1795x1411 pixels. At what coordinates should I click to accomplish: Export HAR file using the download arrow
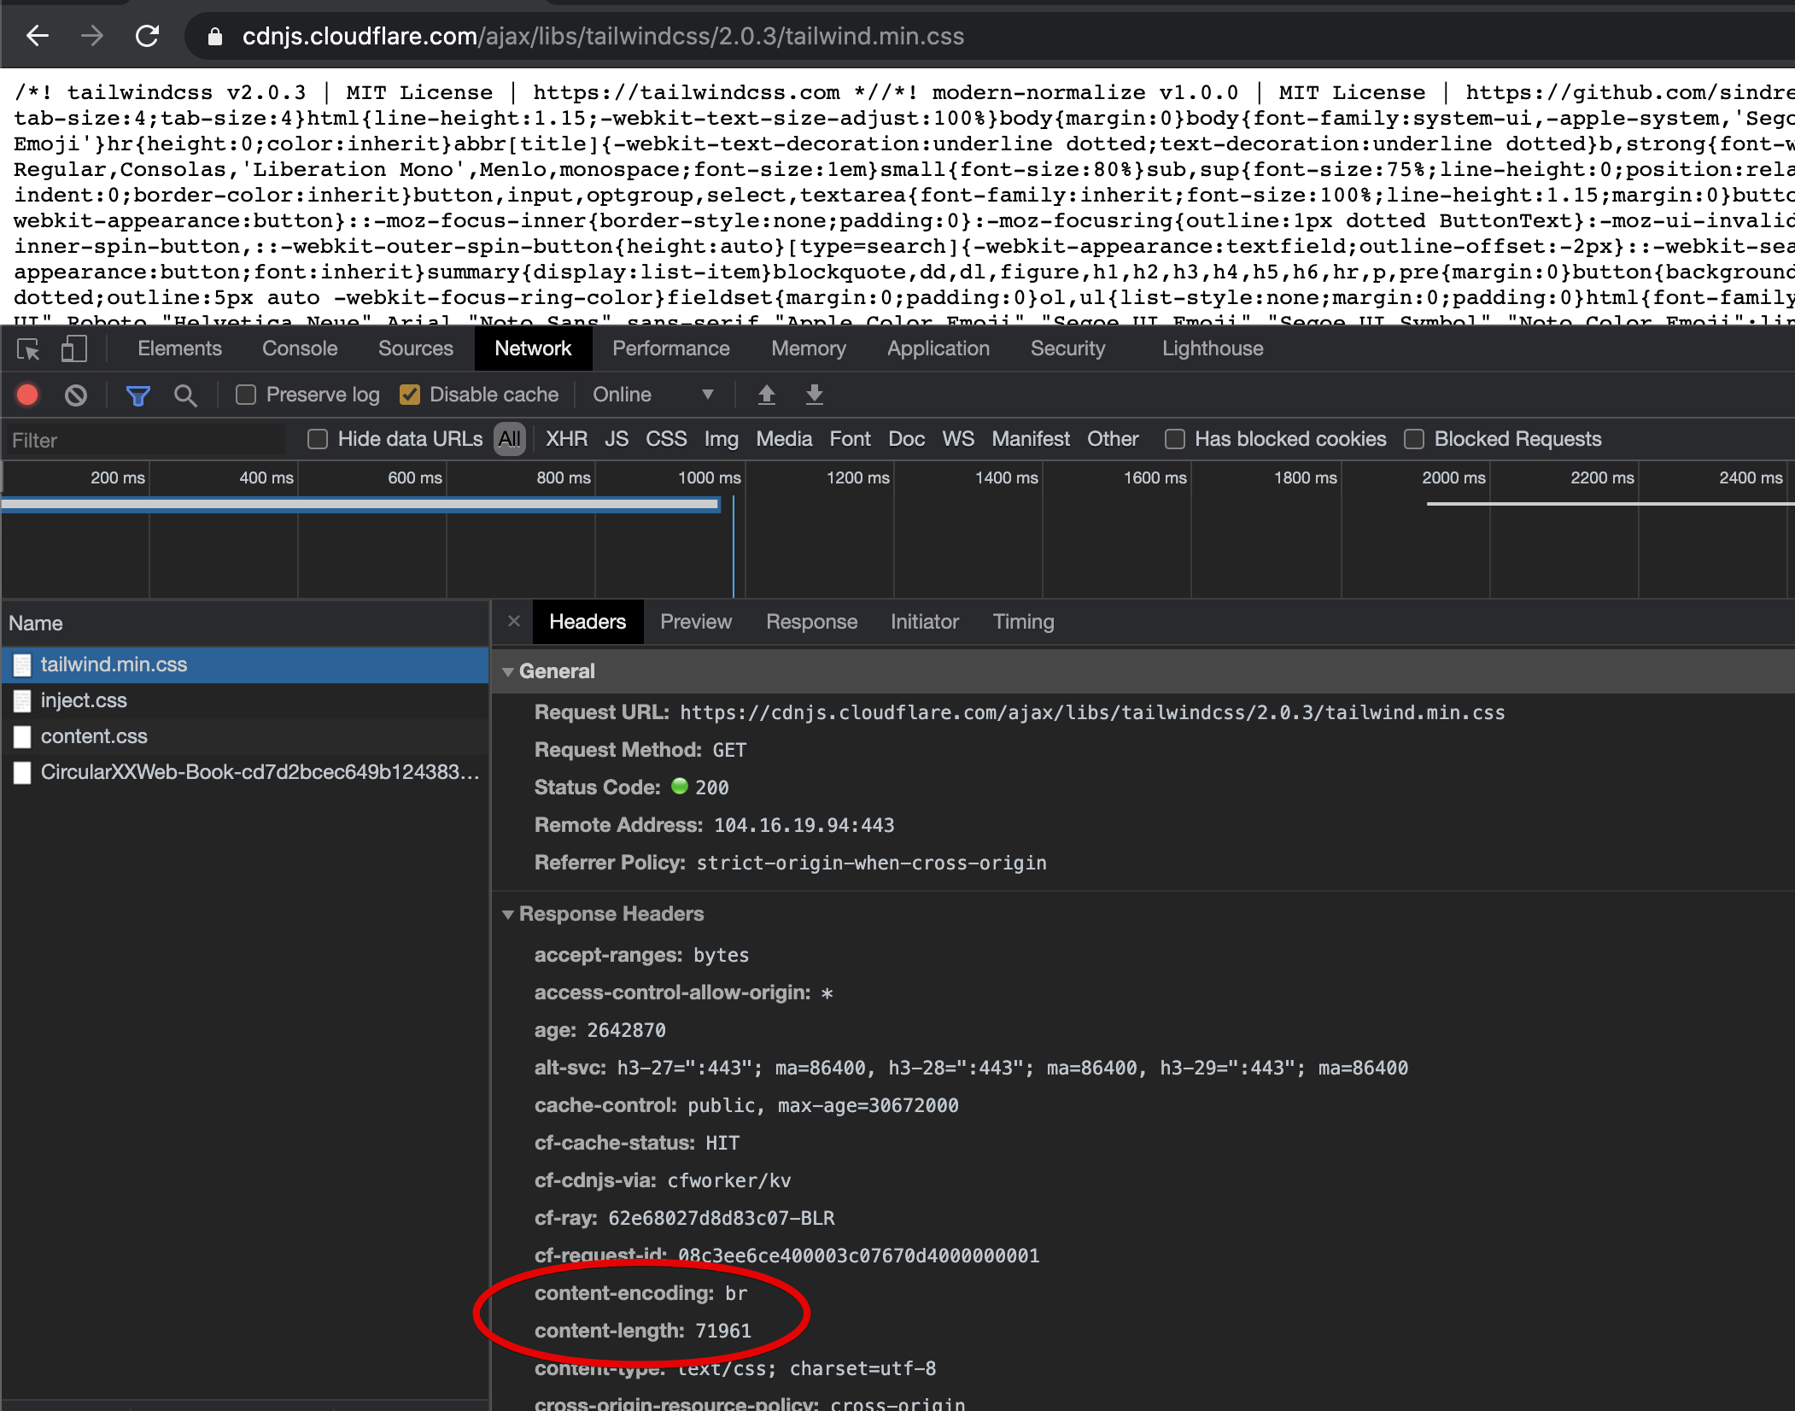[x=814, y=395]
